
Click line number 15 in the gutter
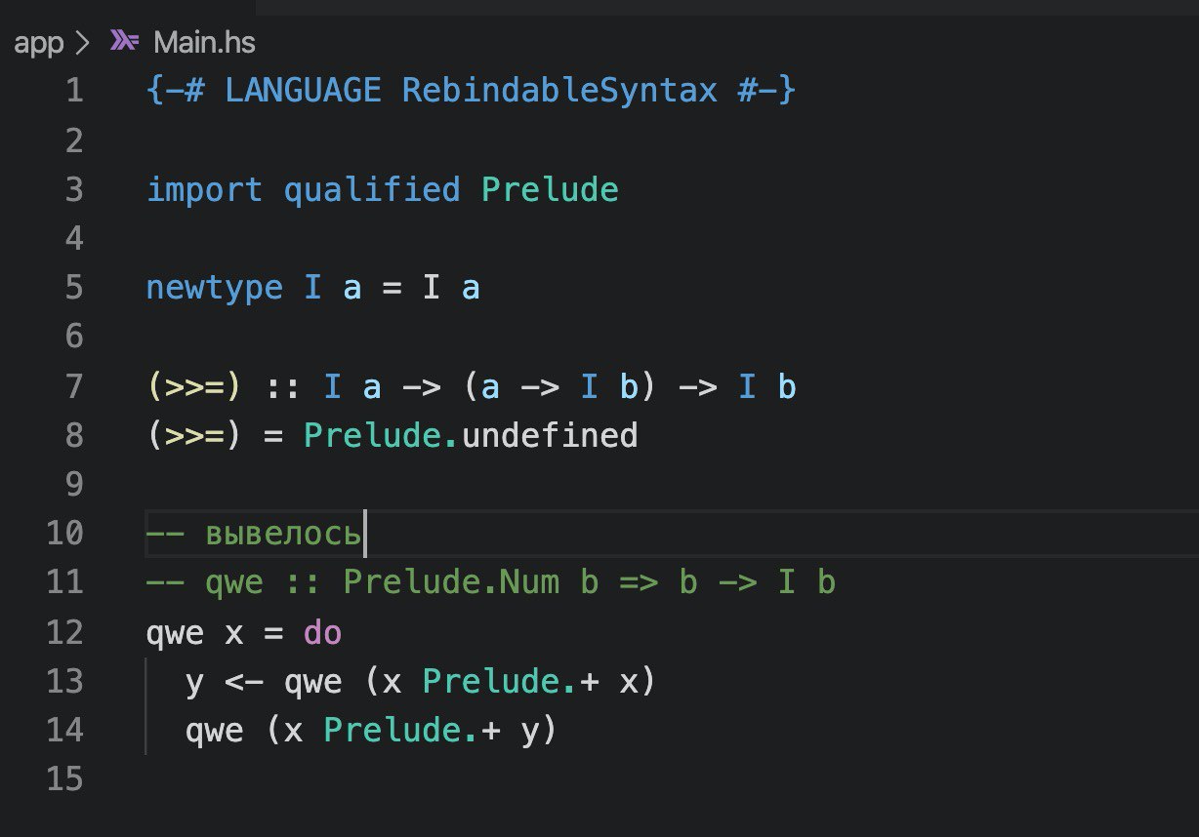64,779
